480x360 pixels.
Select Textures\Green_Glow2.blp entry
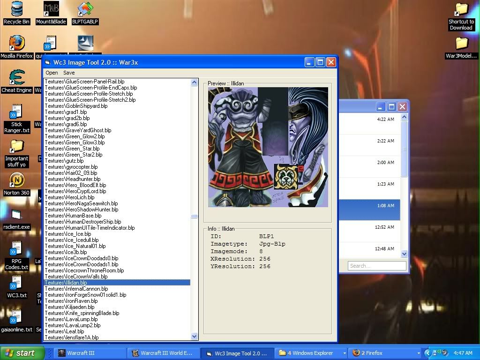pos(117,136)
